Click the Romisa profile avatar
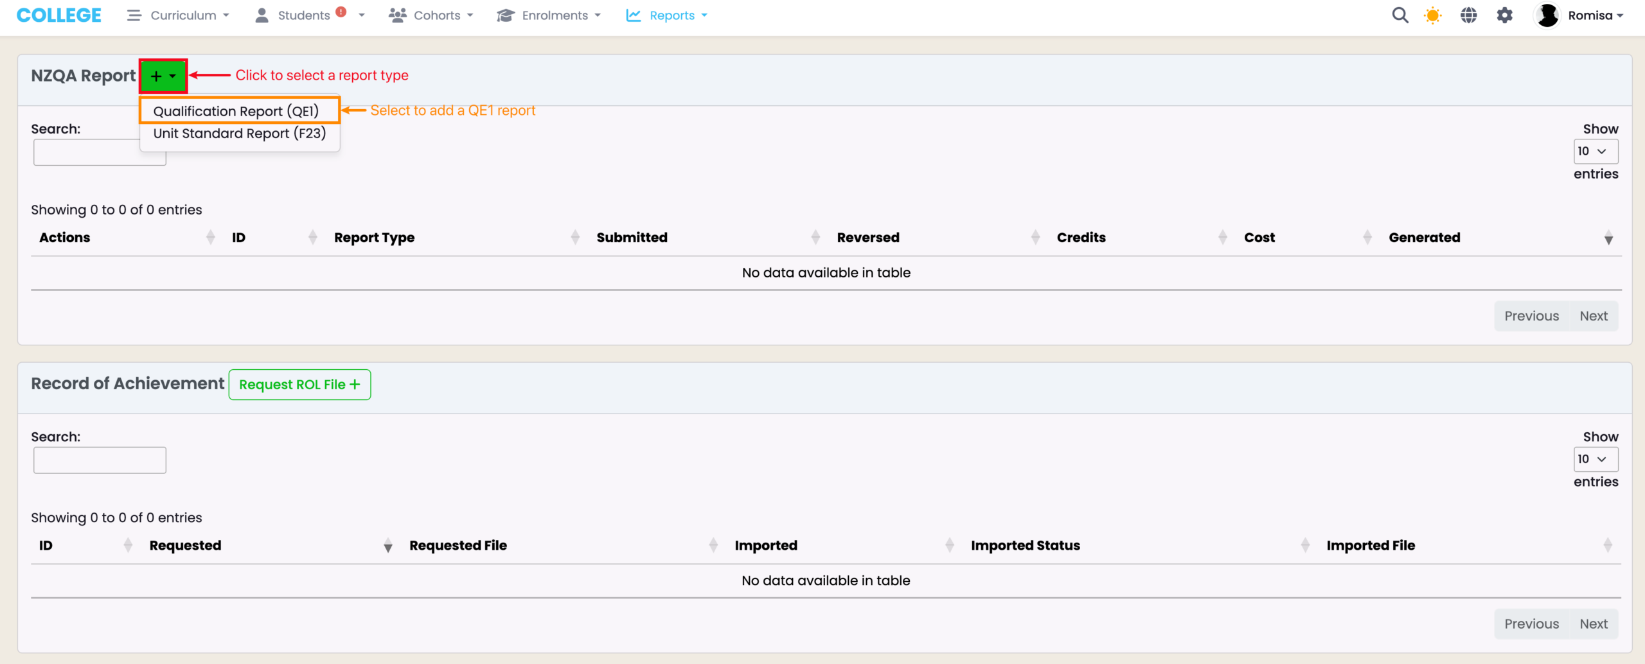 [1547, 15]
